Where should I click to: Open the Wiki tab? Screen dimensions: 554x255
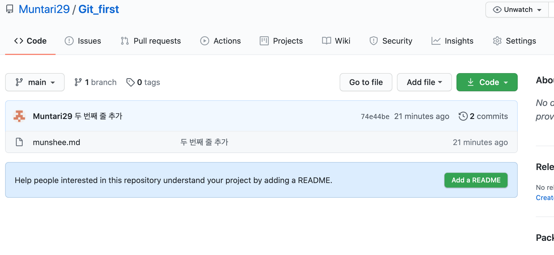[336, 41]
